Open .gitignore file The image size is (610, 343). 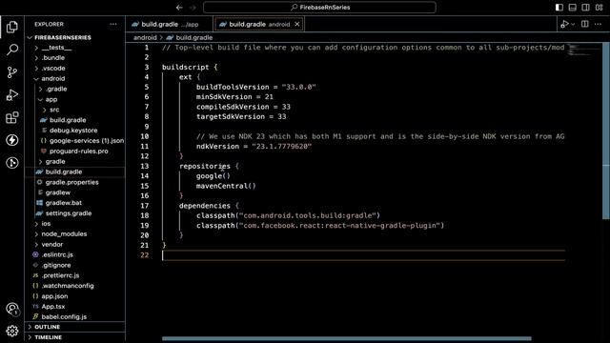(x=74, y=265)
